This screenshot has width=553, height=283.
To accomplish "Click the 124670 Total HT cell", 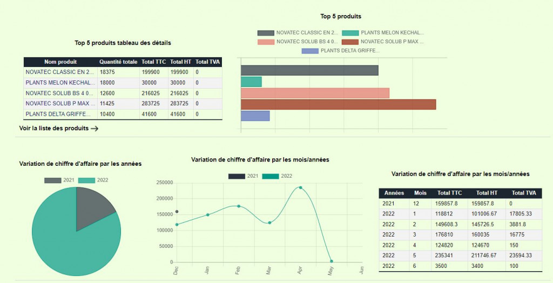I will point(488,245).
